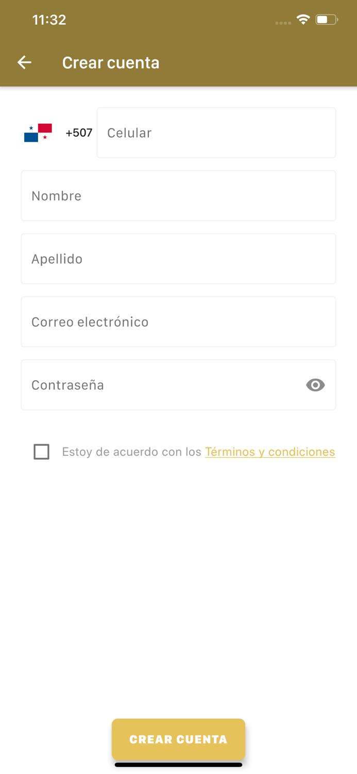Open the Términos y condiciones link

point(270,451)
